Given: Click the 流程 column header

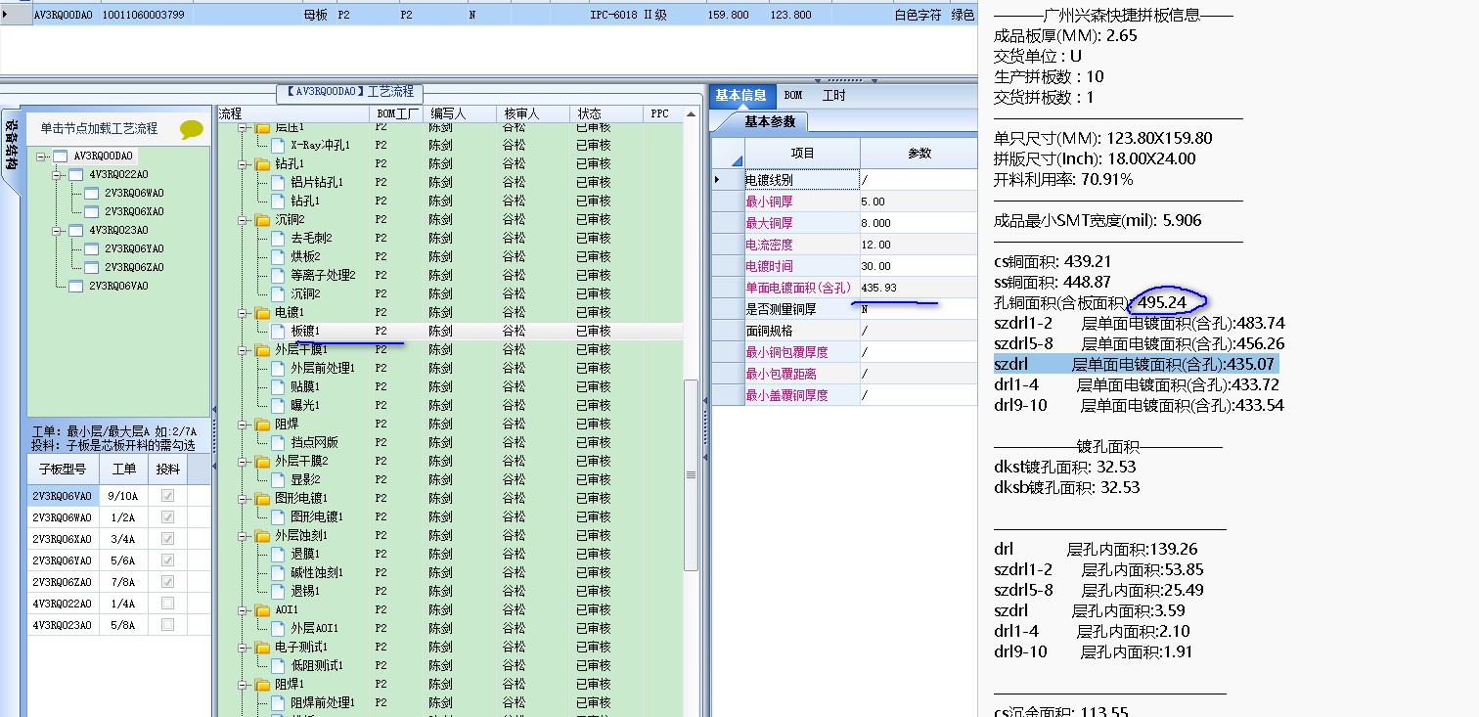Looking at the screenshot, I should click(x=291, y=114).
